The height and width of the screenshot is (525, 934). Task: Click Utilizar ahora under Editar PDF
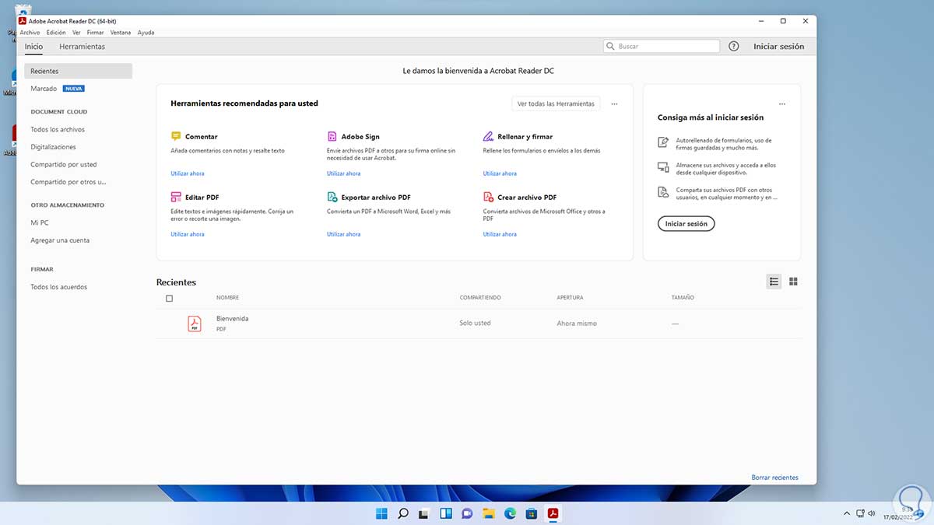(x=188, y=234)
